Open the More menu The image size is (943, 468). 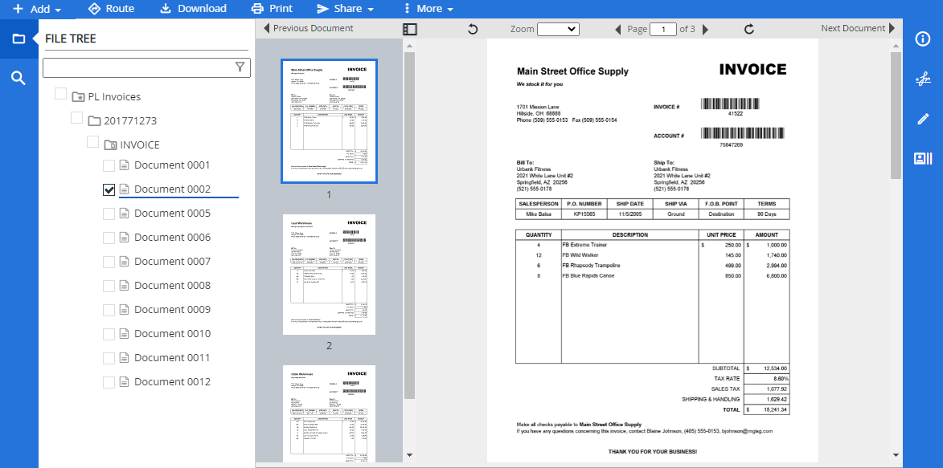tap(428, 9)
